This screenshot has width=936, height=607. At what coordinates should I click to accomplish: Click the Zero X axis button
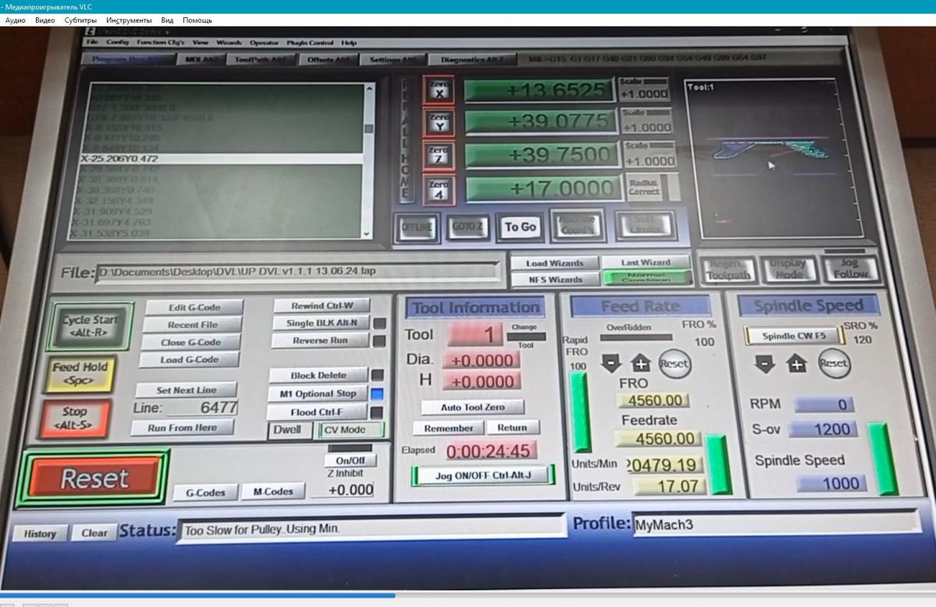[x=438, y=90]
